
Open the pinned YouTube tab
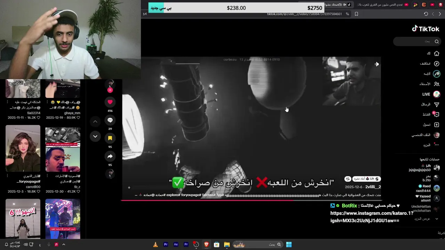[432, 5]
